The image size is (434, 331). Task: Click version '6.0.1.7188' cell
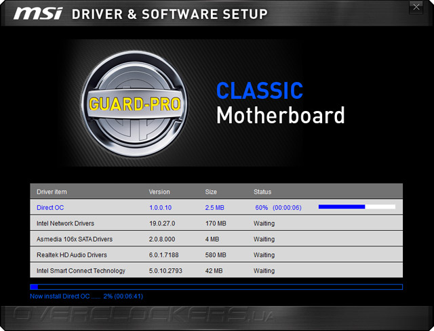click(x=164, y=255)
